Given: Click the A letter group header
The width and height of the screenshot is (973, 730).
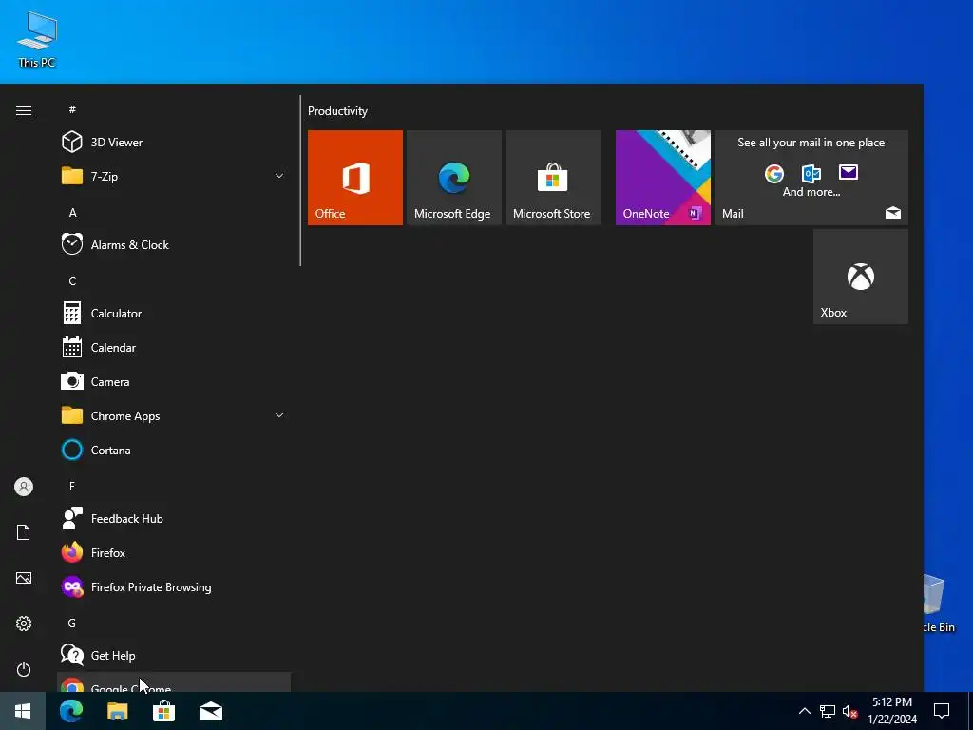Looking at the screenshot, I should (72, 212).
